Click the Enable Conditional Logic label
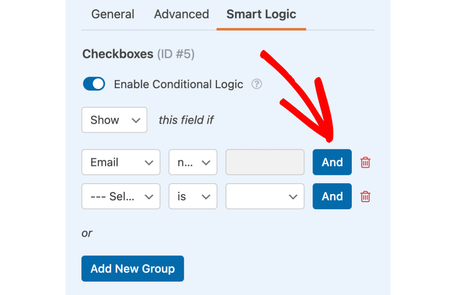 point(179,84)
